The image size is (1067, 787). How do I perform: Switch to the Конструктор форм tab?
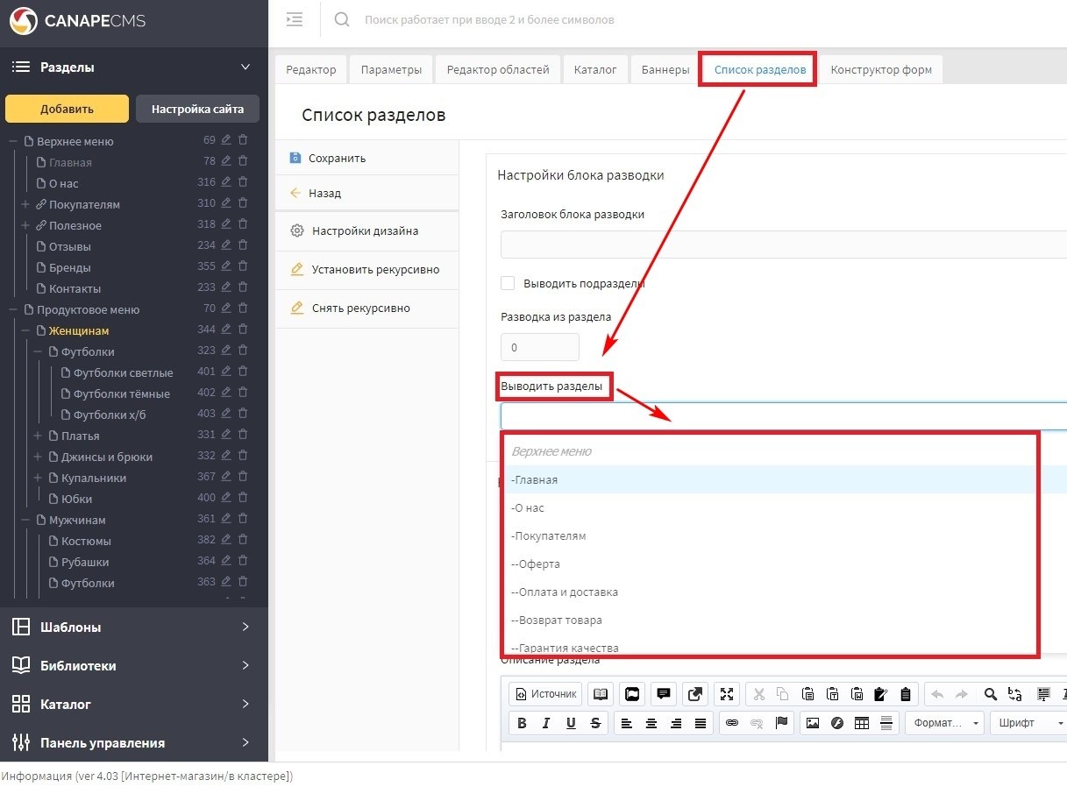[x=880, y=70]
